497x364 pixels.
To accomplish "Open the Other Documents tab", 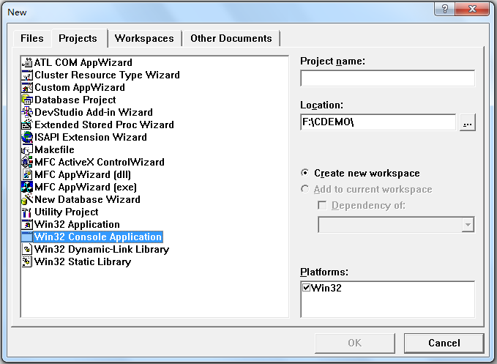I will [x=231, y=38].
